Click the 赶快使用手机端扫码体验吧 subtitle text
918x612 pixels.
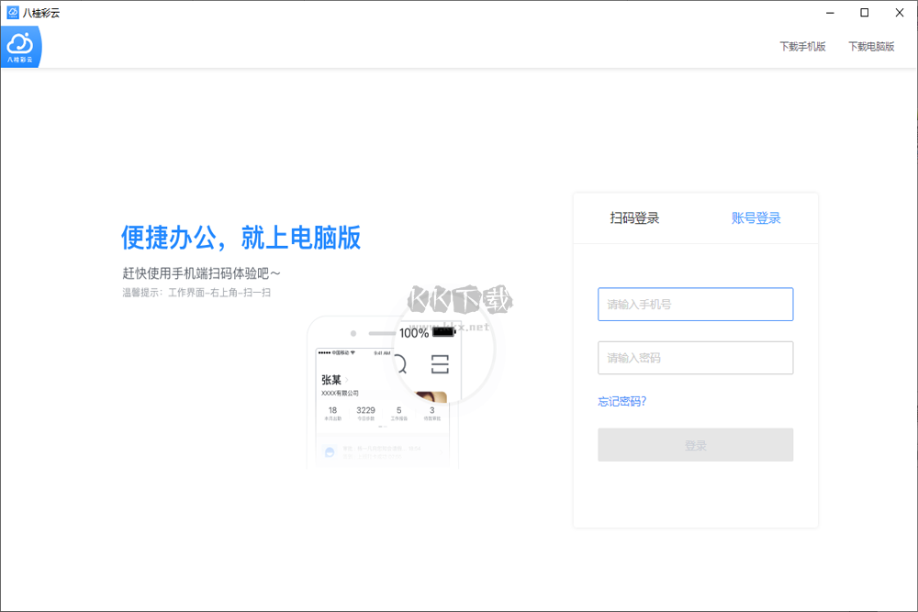[x=201, y=273]
